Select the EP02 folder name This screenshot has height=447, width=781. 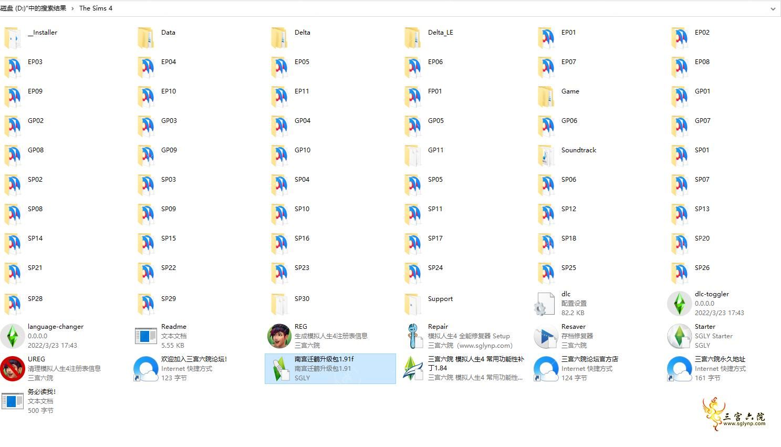tap(702, 33)
